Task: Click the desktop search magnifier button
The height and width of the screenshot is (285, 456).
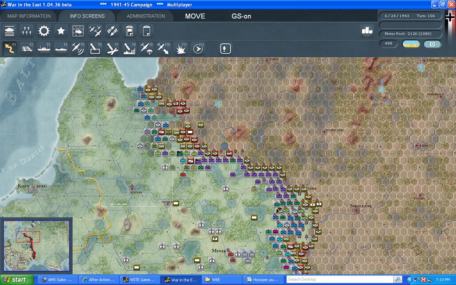Action: 398,279
